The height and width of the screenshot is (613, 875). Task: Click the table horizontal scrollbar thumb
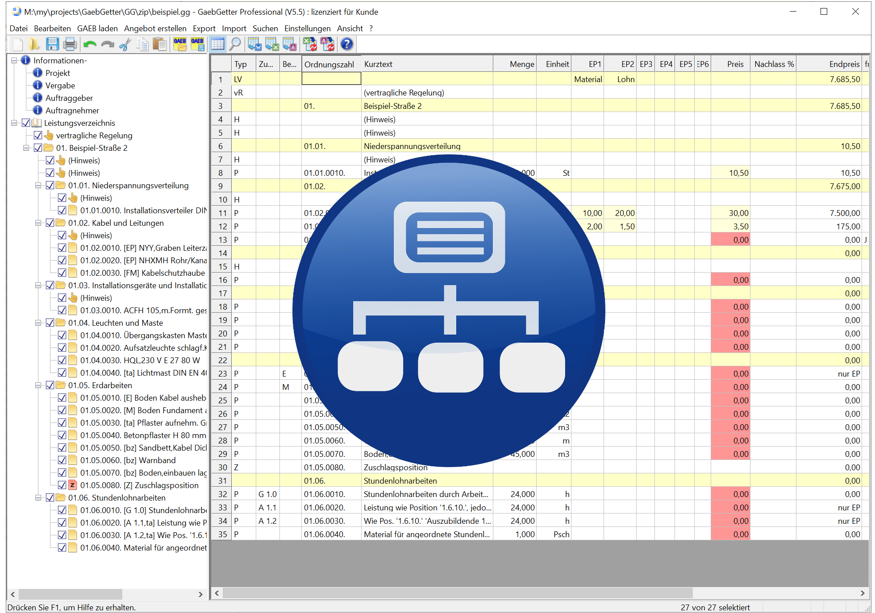coord(458,593)
